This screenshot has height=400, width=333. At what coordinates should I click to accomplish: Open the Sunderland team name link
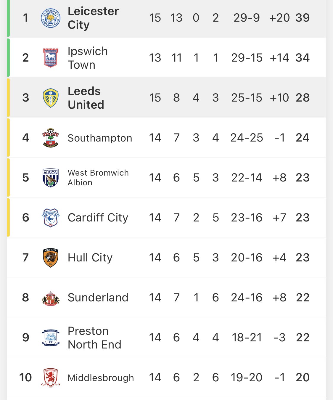click(98, 298)
